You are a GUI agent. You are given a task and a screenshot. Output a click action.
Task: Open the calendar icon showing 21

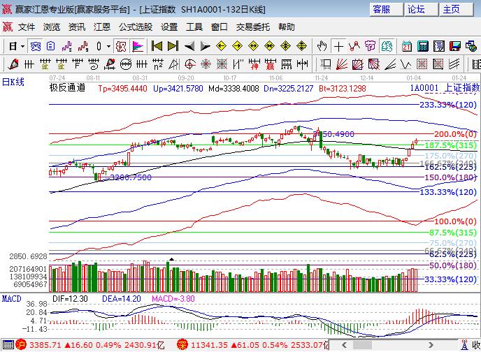[x=407, y=46]
